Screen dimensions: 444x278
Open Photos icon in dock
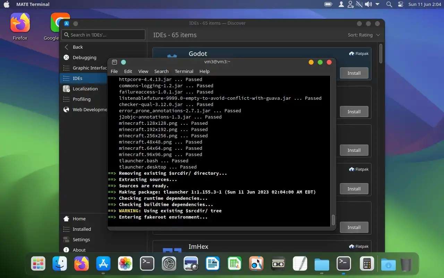coord(125,264)
